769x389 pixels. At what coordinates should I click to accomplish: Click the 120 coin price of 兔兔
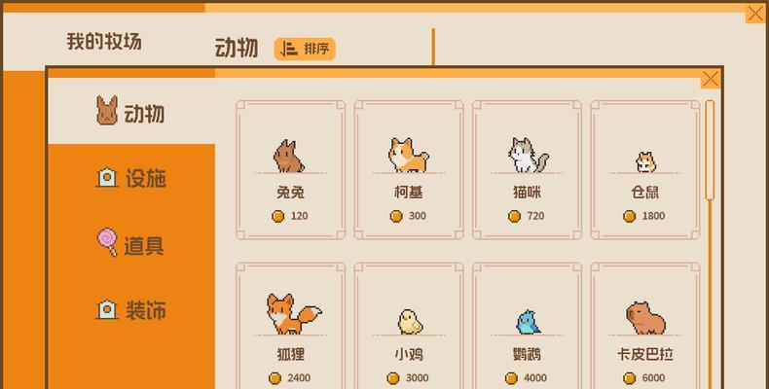290,216
